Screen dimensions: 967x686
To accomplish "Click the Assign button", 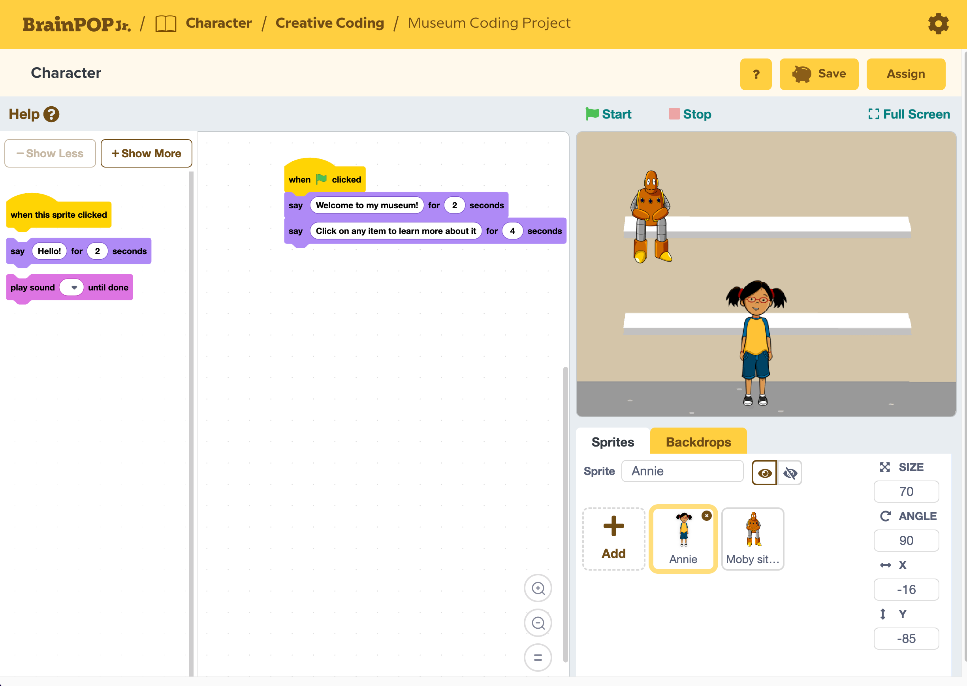I will pyautogui.click(x=905, y=74).
